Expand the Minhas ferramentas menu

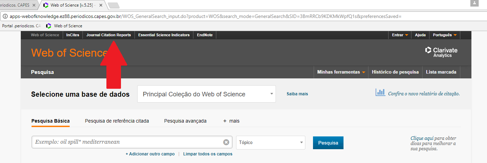click(341, 72)
